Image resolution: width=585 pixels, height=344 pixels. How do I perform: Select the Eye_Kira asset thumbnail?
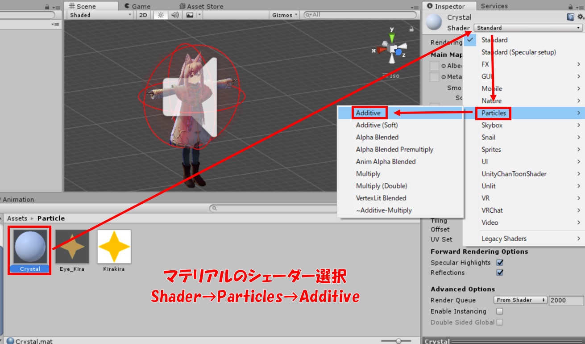point(72,247)
